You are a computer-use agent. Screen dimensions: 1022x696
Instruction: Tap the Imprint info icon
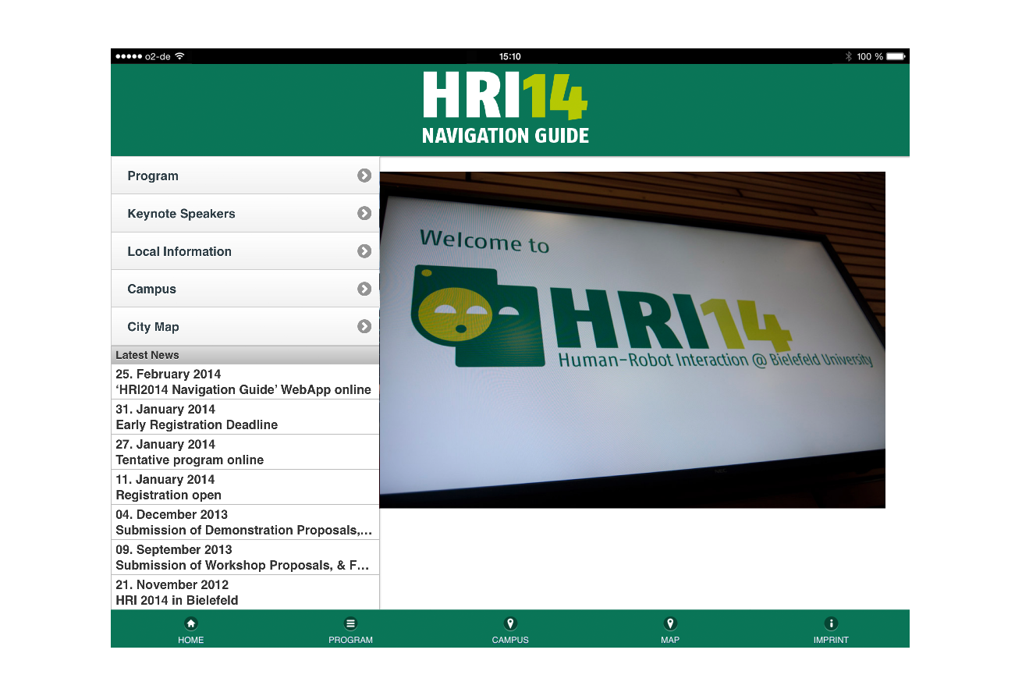click(x=831, y=623)
